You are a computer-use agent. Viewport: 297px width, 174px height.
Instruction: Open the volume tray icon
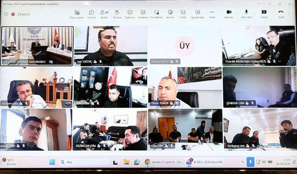264,162
